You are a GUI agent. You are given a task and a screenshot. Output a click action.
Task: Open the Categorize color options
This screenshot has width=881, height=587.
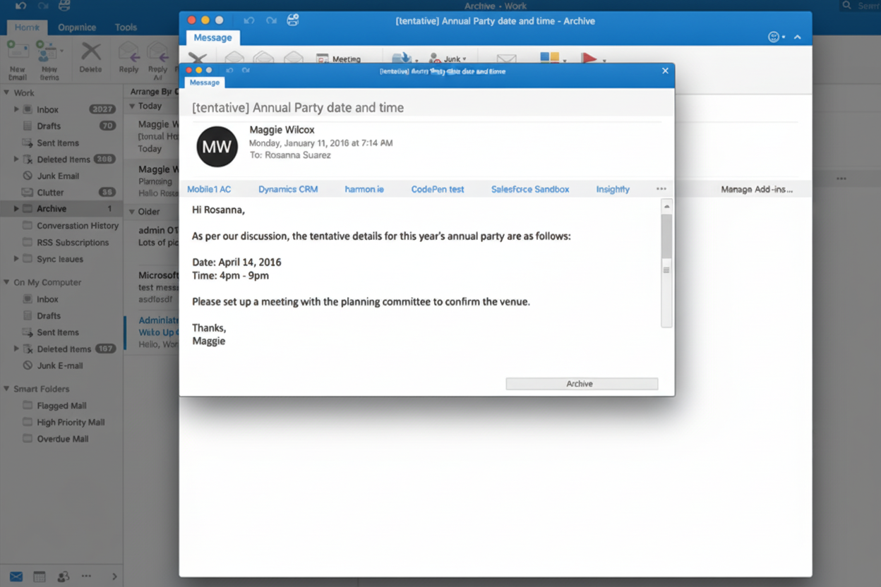tap(551, 56)
